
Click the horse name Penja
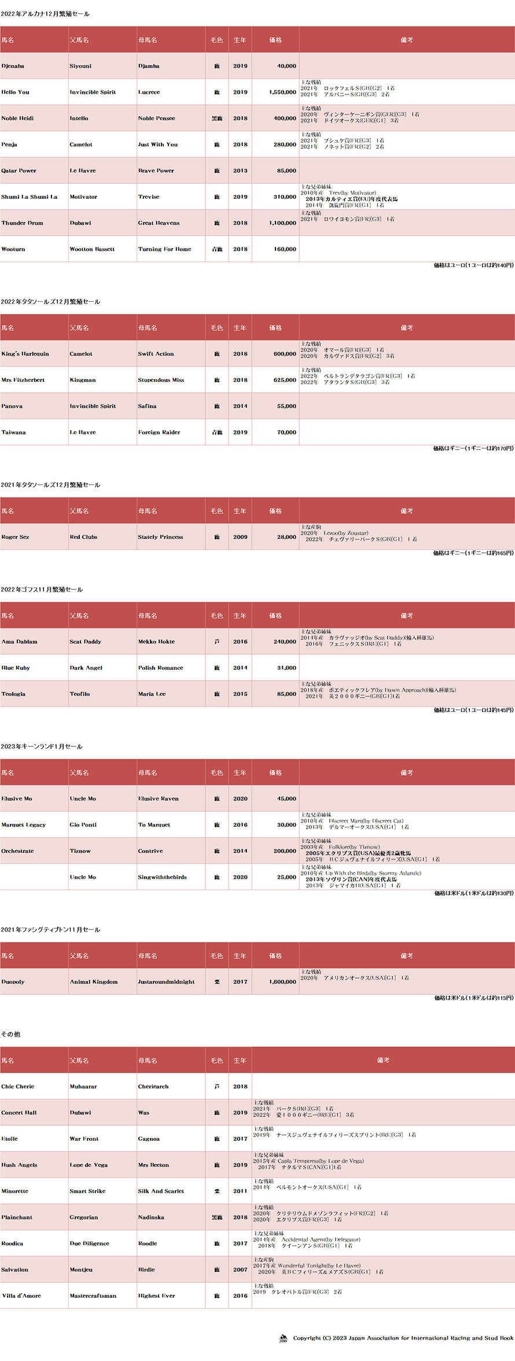coord(9,145)
